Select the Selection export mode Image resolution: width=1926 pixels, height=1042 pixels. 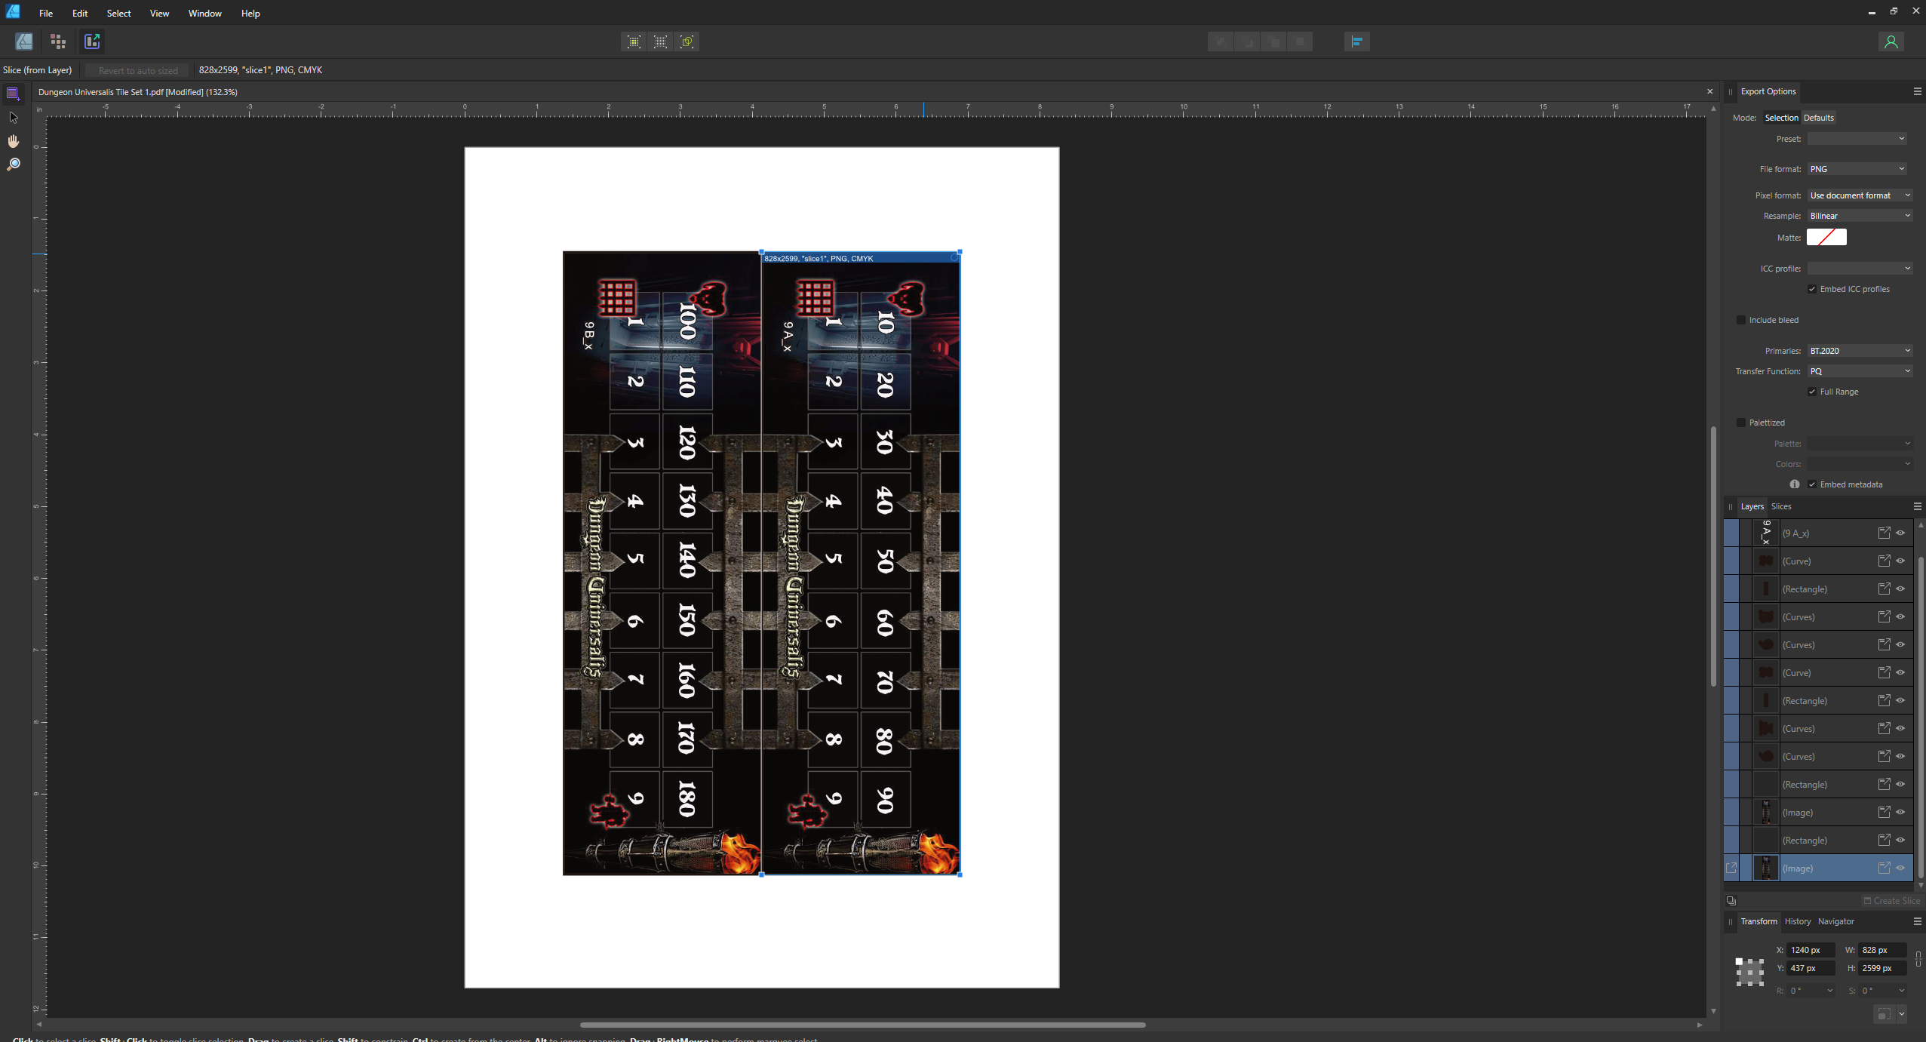coord(1781,118)
